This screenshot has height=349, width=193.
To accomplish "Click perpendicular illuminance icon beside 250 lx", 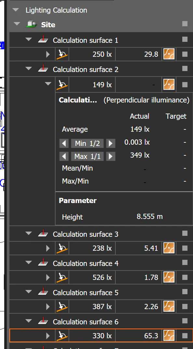I will pyautogui.click(x=62, y=54).
